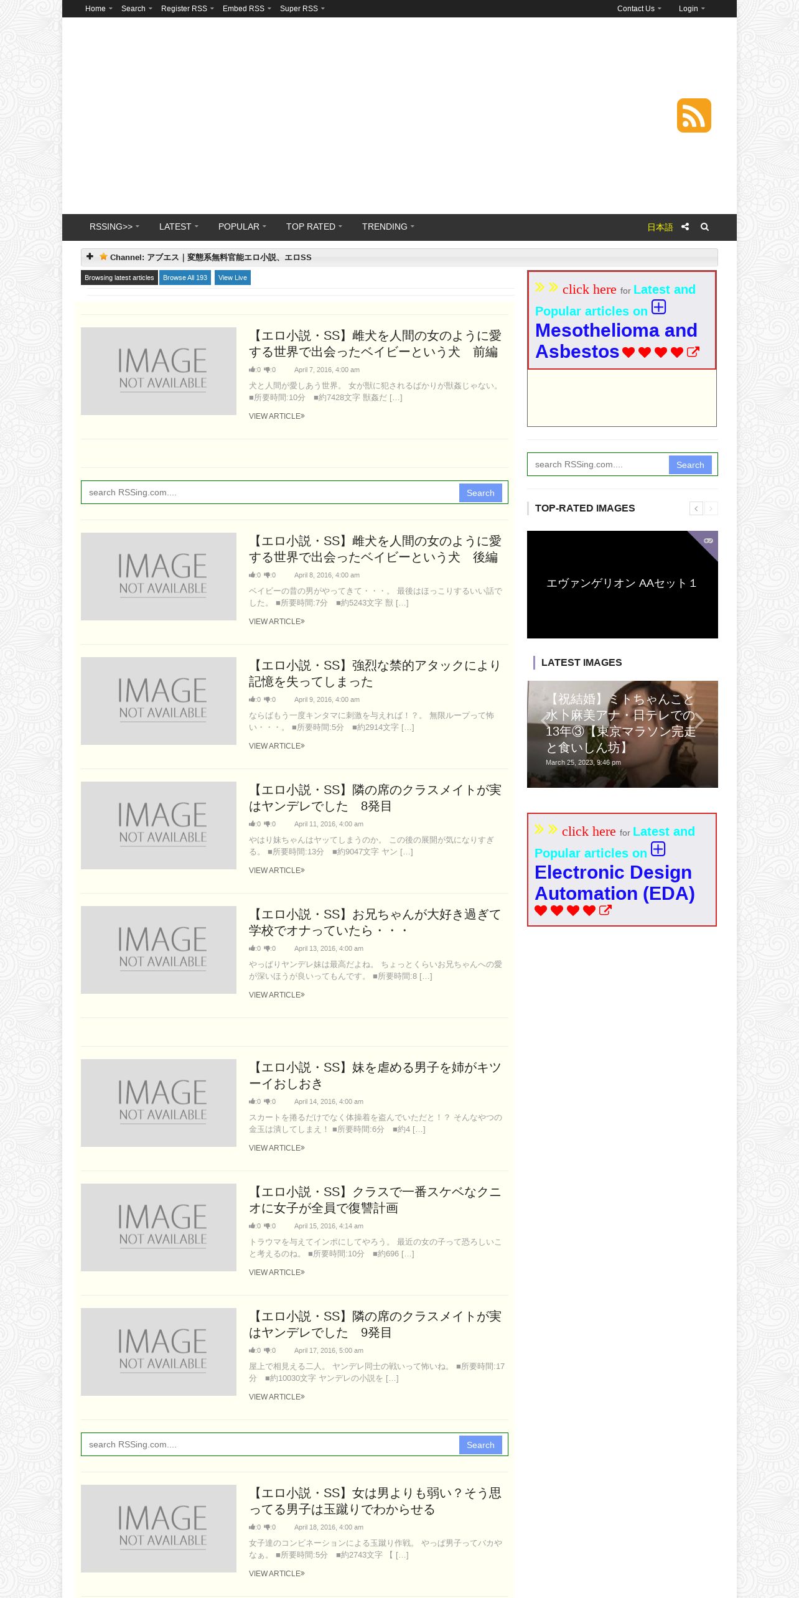Open the Contact Us dropdown
The width and height of the screenshot is (799, 1598).
click(x=639, y=9)
